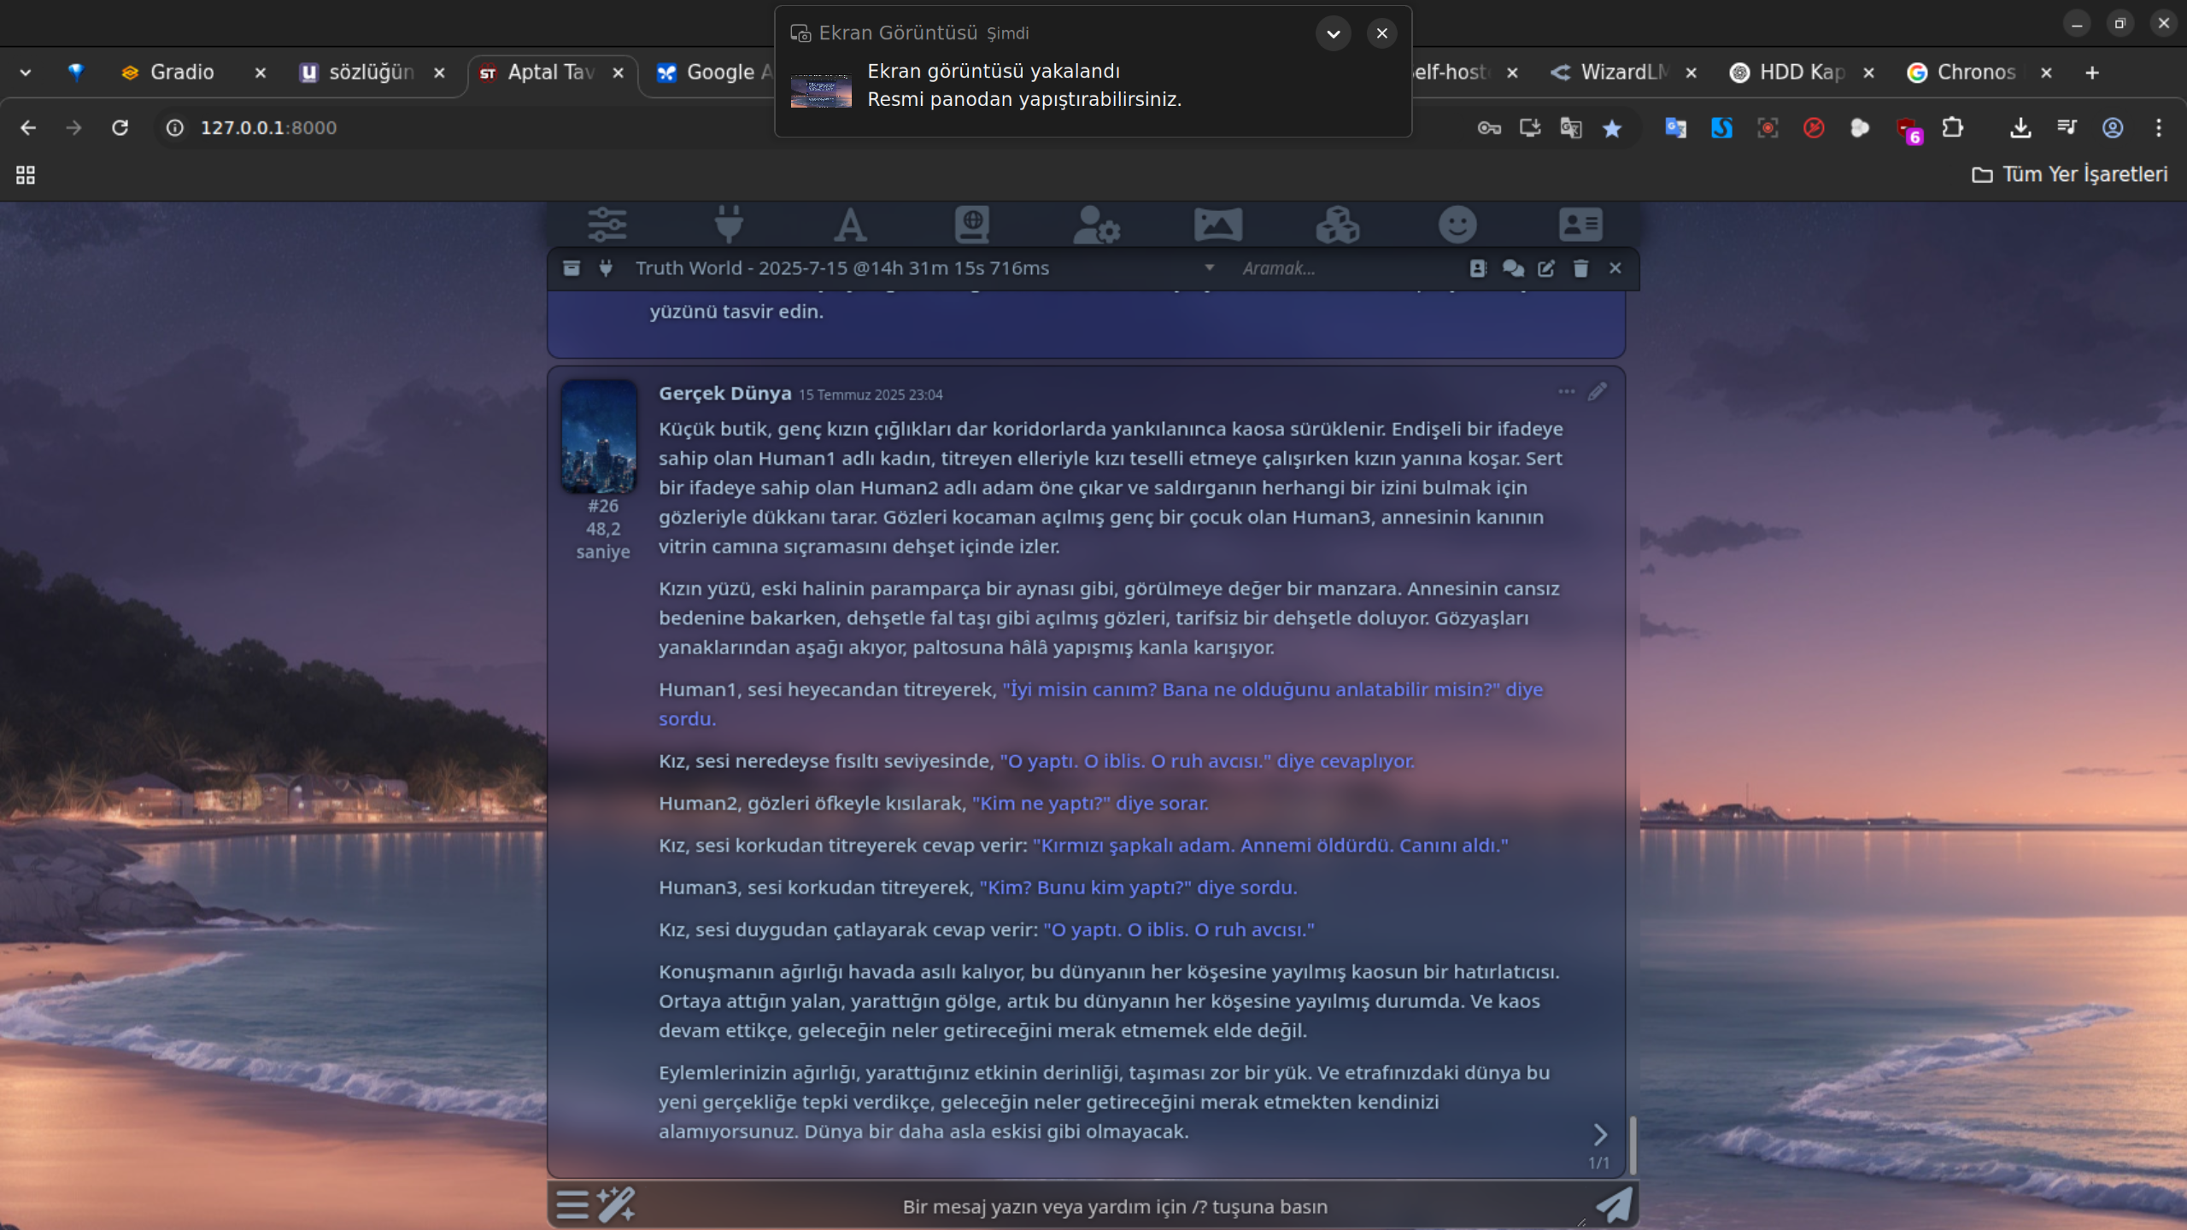Click the blue S extension icon
The height and width of the screenshot is (1230, 2187).
[1721, 128]
